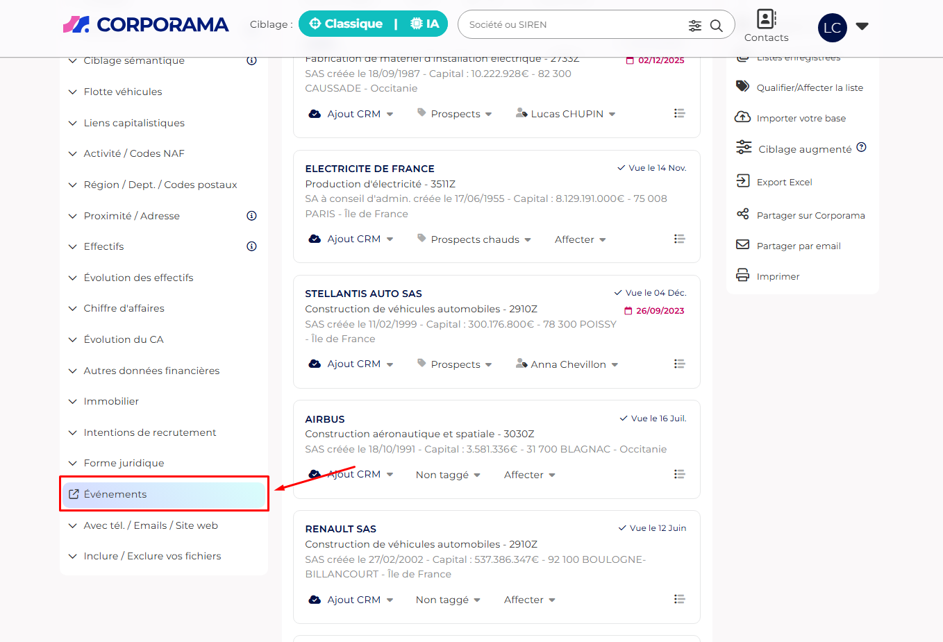Select the Classique targeting mode
The height and width of the screenshot is (642, 943).
tap(346, 24)
